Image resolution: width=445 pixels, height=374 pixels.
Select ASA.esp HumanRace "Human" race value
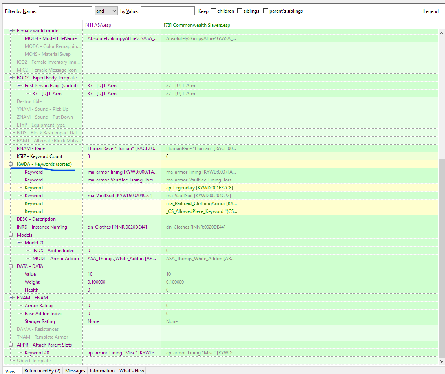coord(123,148)
